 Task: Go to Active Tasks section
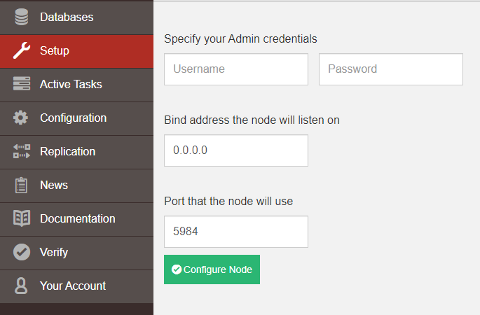coord(71,84)
